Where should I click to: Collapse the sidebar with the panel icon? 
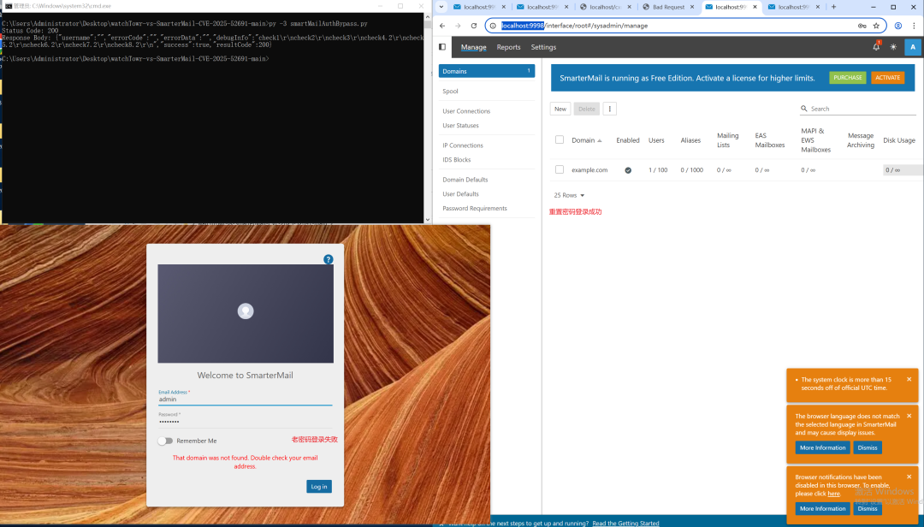(x=442, y=47)
